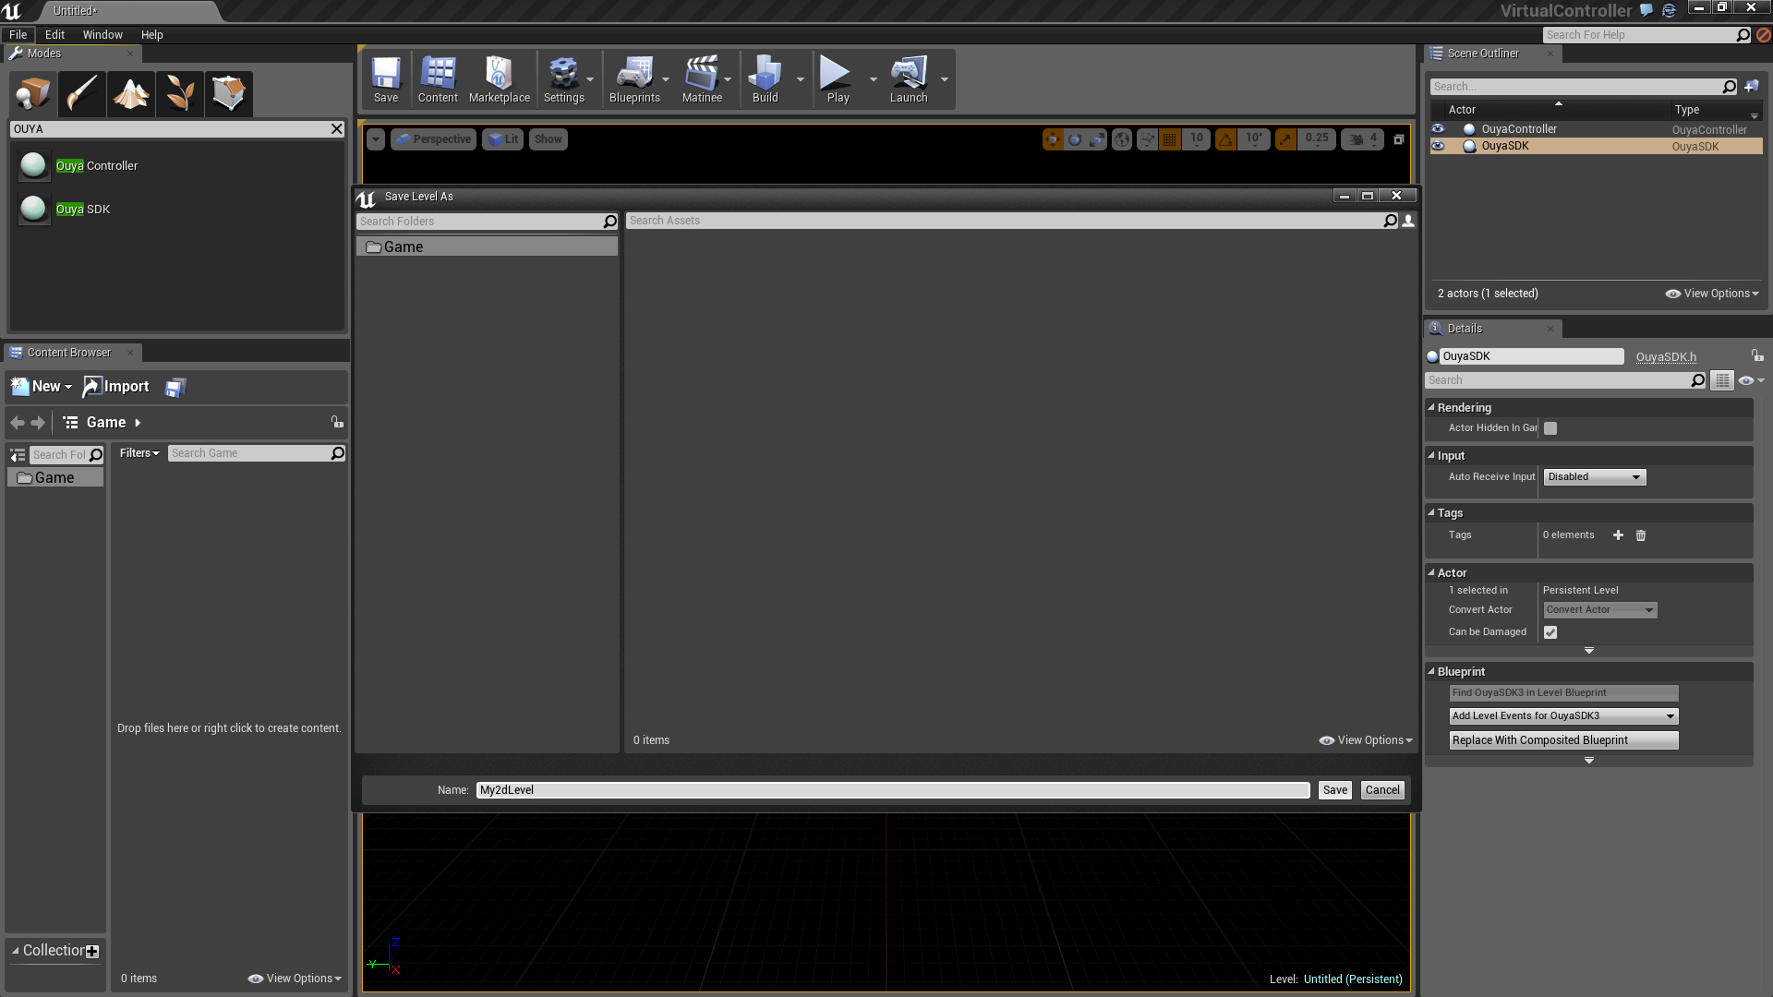
Task: Click the level Name input field
Action: (x=892, y=790)
